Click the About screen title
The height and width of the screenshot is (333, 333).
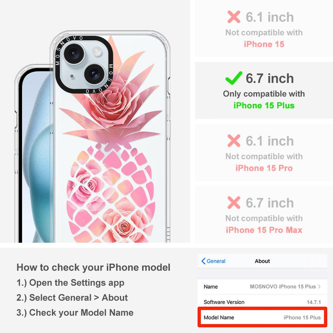pos(262,261)
